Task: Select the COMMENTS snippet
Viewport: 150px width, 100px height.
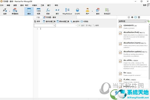Action: click(x=133, y=27)
